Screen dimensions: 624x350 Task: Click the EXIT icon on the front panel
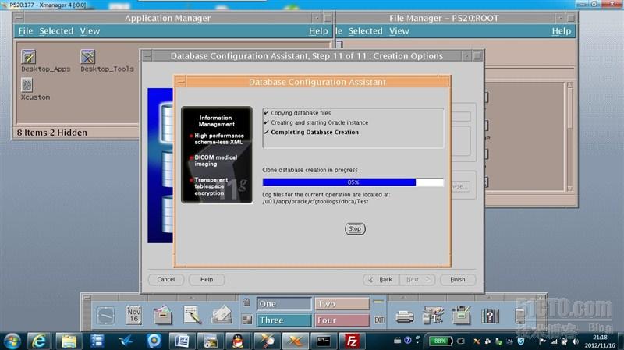[x=379, y=320]
